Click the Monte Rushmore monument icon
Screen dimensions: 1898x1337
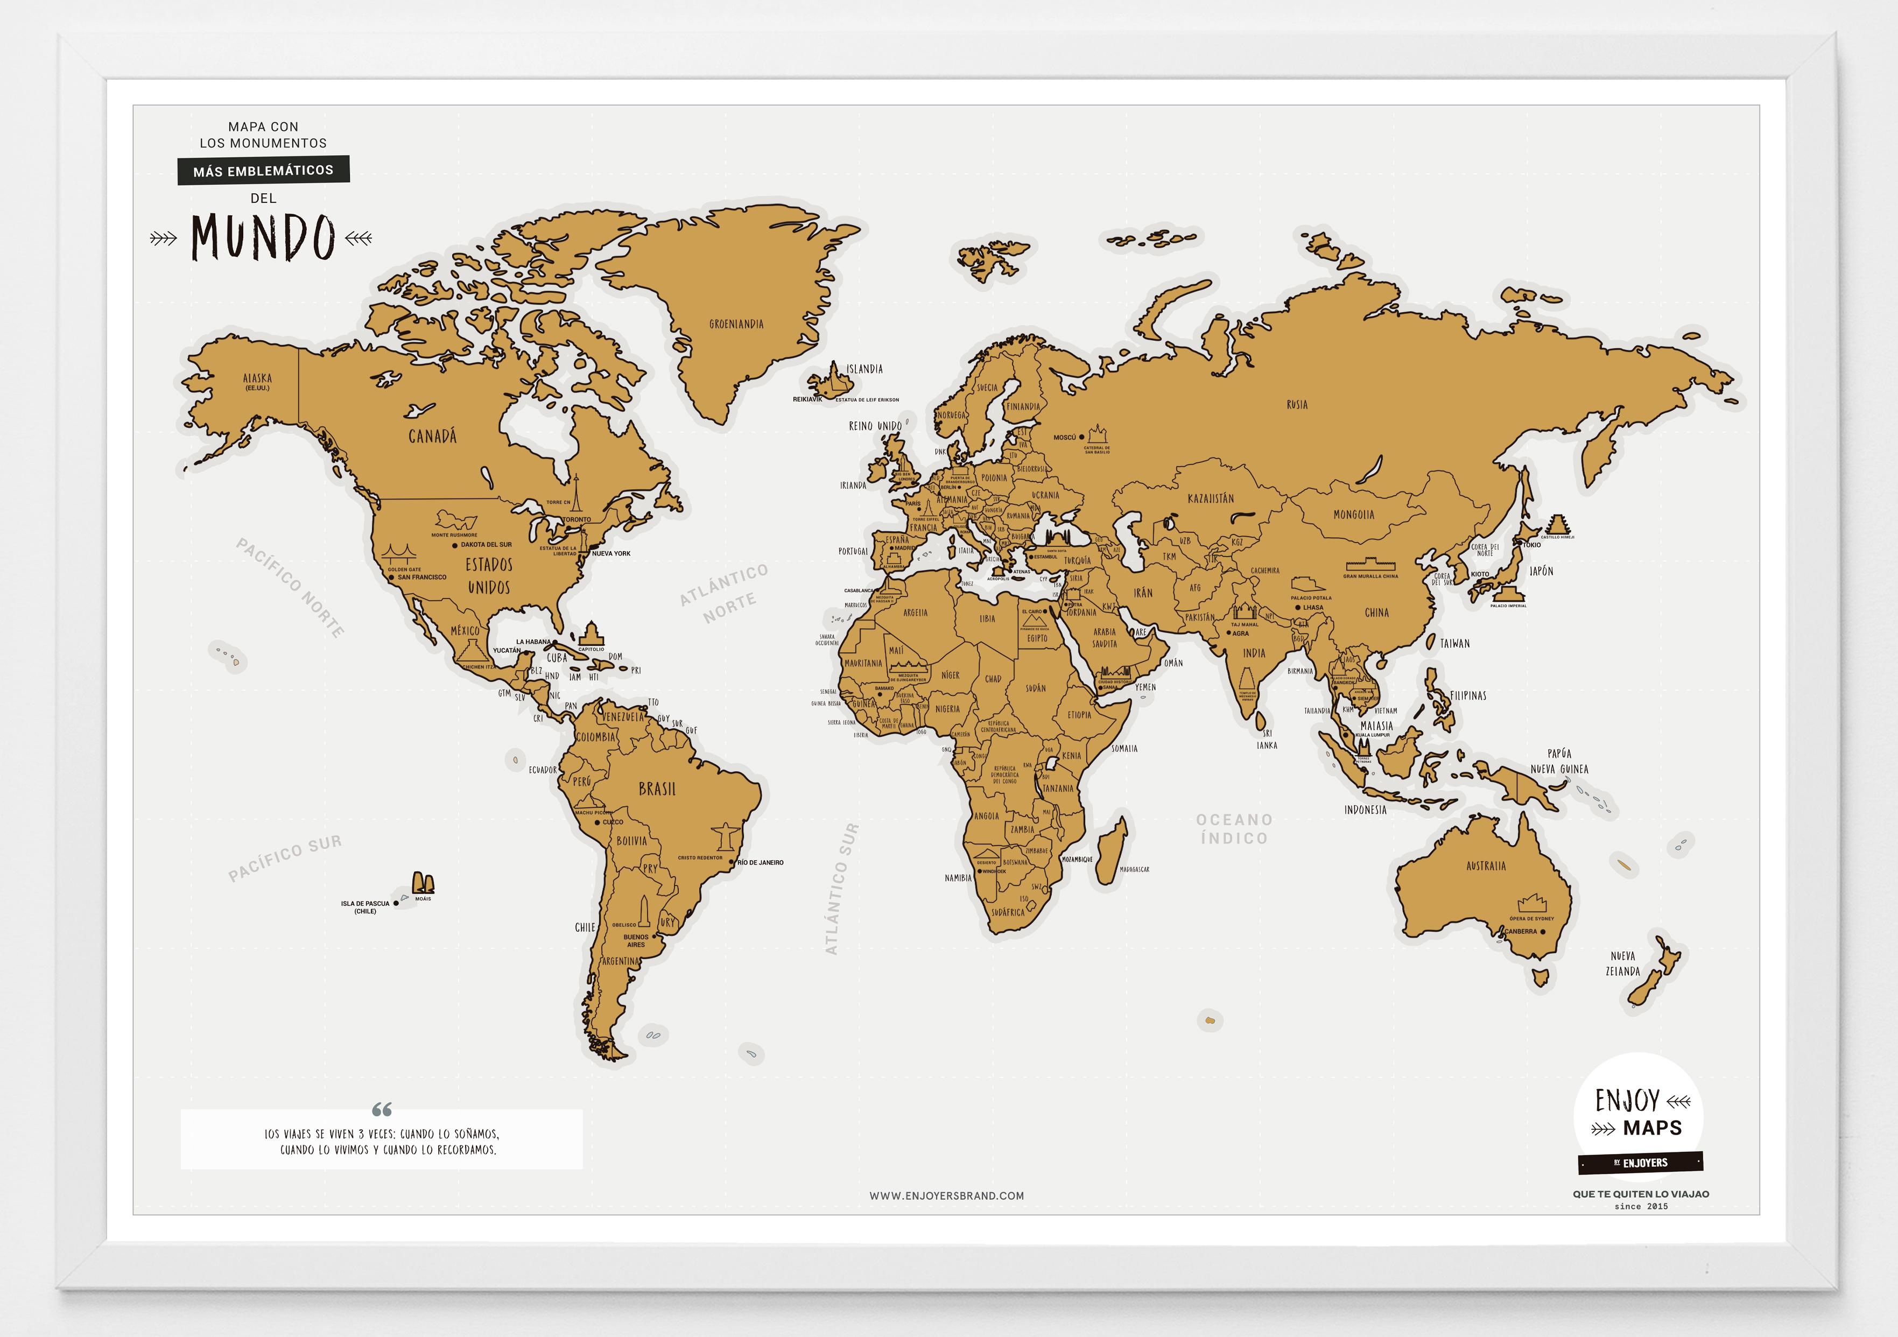click(456, 520)
